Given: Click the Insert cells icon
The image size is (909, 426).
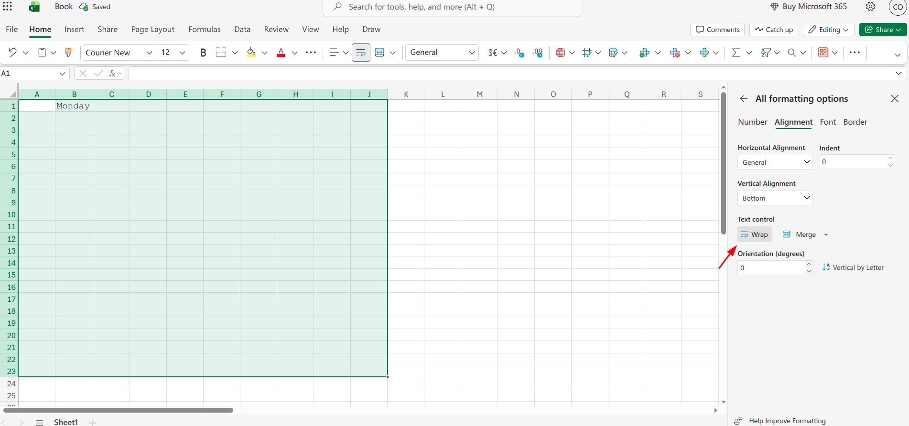Looking at the screenshot, I should 644,53.
